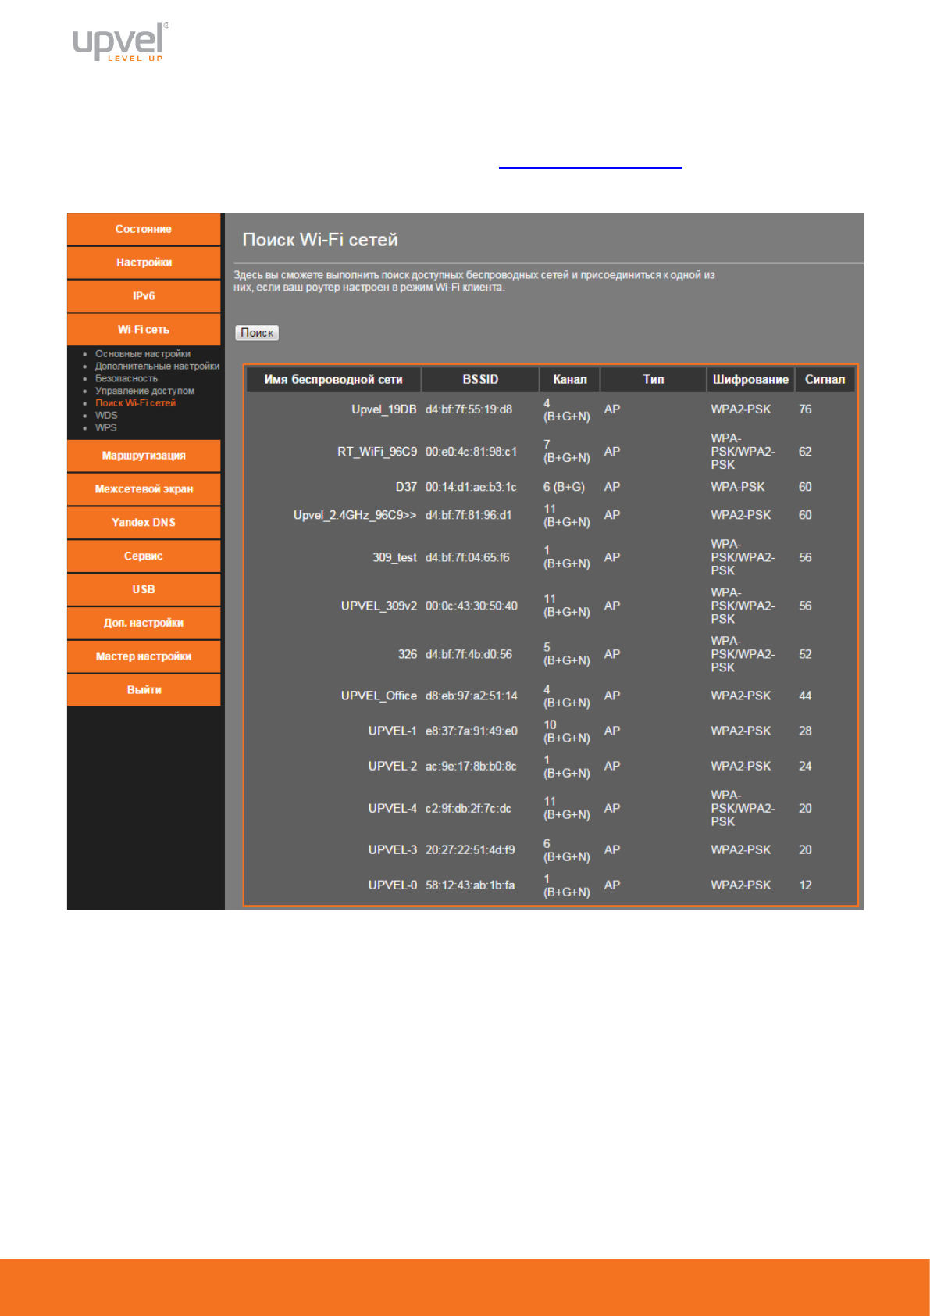Open the WPS submenu link

(105, 427)
